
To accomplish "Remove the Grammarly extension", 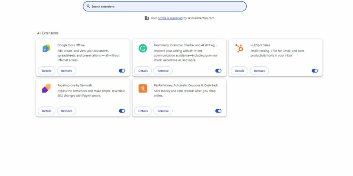I will point(163,71).
